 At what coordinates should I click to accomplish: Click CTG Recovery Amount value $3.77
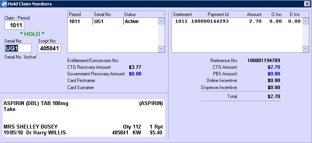pos(135,67)
